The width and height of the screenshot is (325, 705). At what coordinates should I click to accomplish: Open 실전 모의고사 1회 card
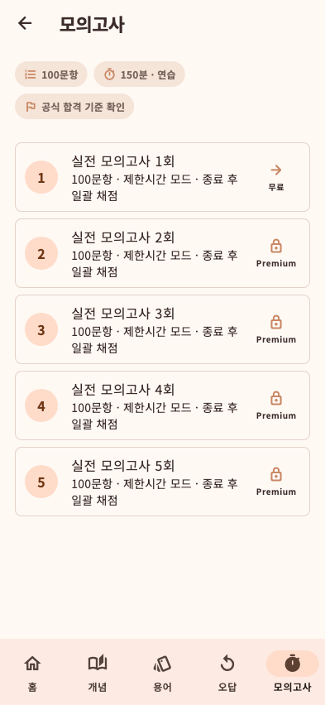tap(162, 177)
